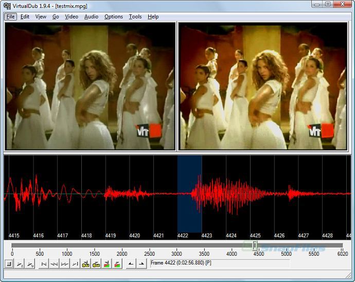Image resolution: width=355 pixels, height=282 pixels.
Task: Go to next key frame
Action: click(x=96, y=264)
